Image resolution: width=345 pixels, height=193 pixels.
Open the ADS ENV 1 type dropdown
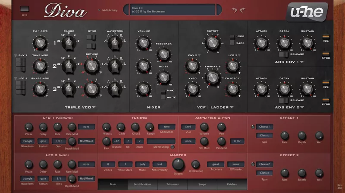(302, 62)
